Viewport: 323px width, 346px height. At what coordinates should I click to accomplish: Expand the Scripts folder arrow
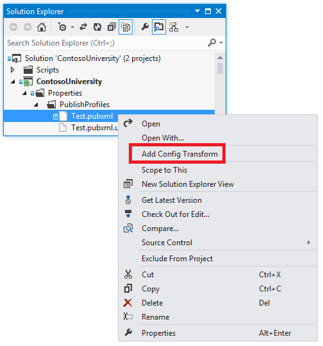(12, 70)
